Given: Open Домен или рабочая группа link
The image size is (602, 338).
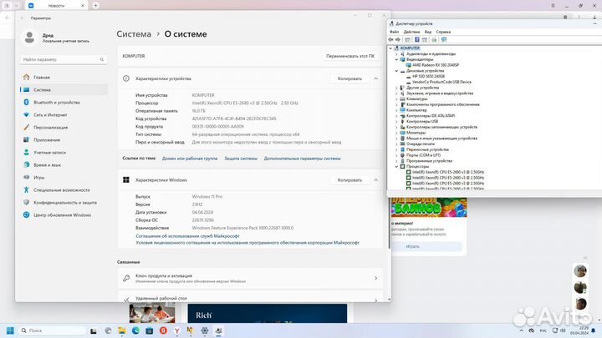Looking at the screenshot, I should coord(190,159).
